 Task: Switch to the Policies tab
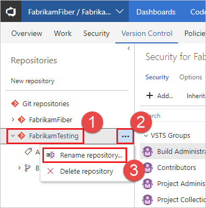[x=195, y=33]
